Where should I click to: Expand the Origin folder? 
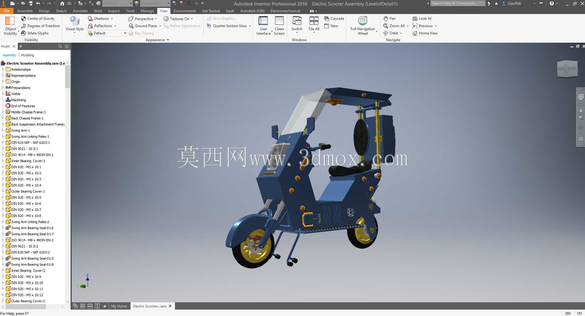coord(3,82)
